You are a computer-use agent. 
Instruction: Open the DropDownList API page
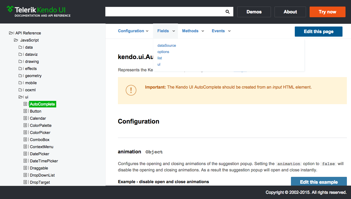pyautogui.click(x=42, y=175)
